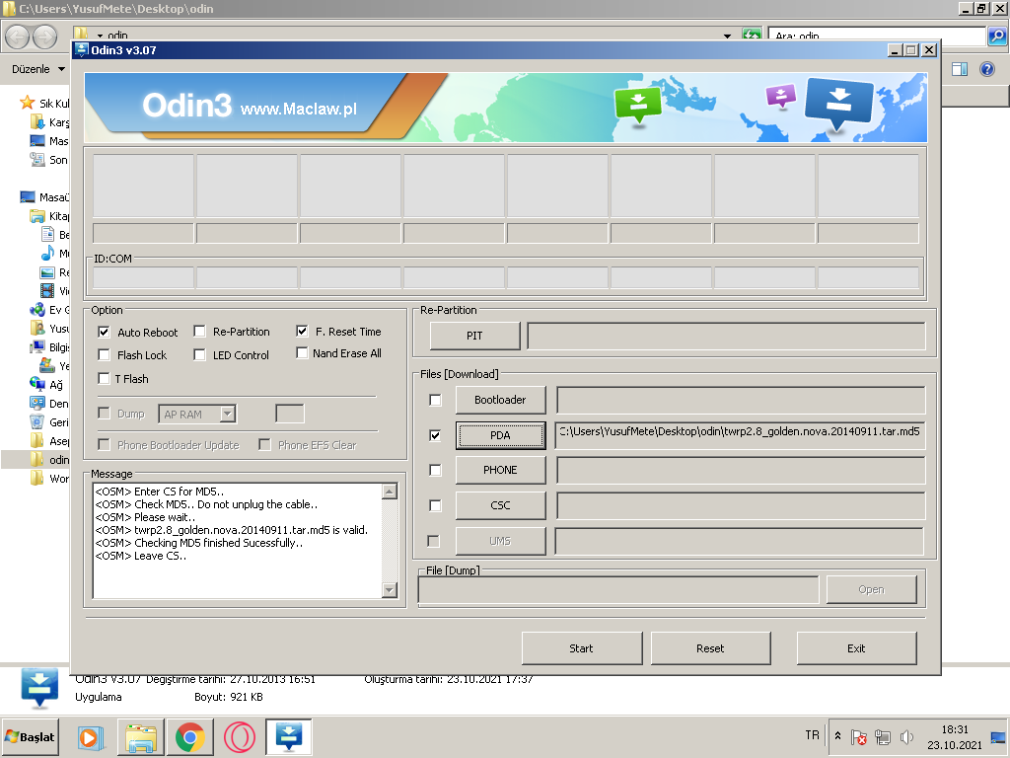
Task: Click Explorer forward navigation arrow
Action: coord(44,37)
